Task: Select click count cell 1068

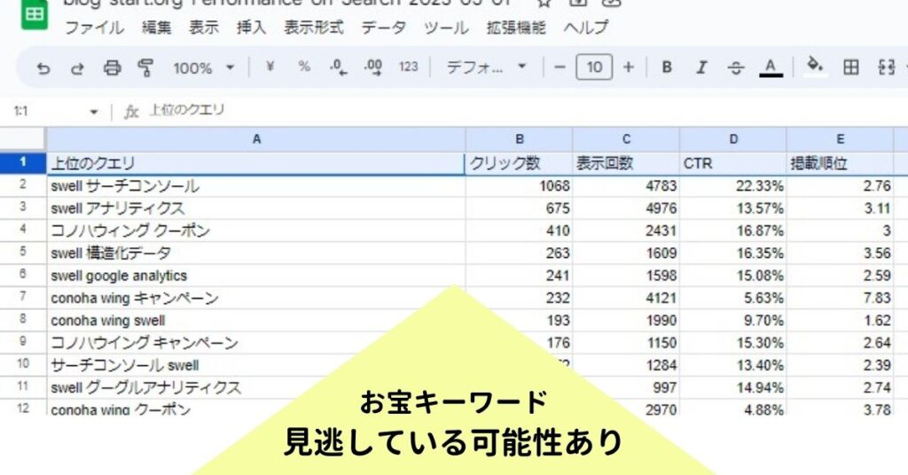Action: coord(520,186)
